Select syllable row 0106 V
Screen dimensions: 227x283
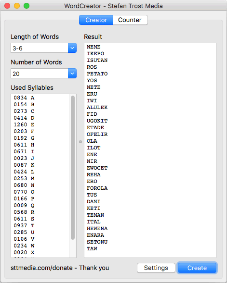(24, 239)
